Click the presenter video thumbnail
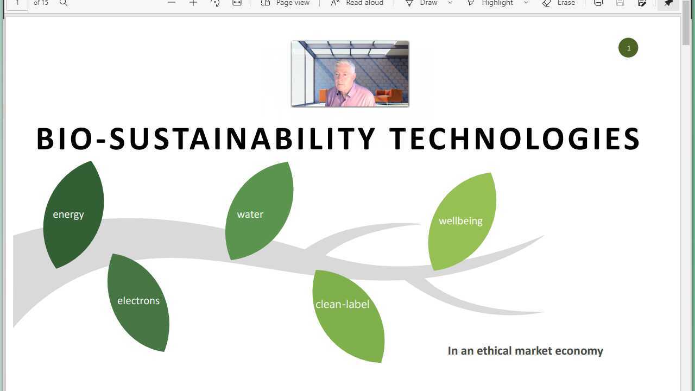The image size is (695, 391). coord(350,74)
